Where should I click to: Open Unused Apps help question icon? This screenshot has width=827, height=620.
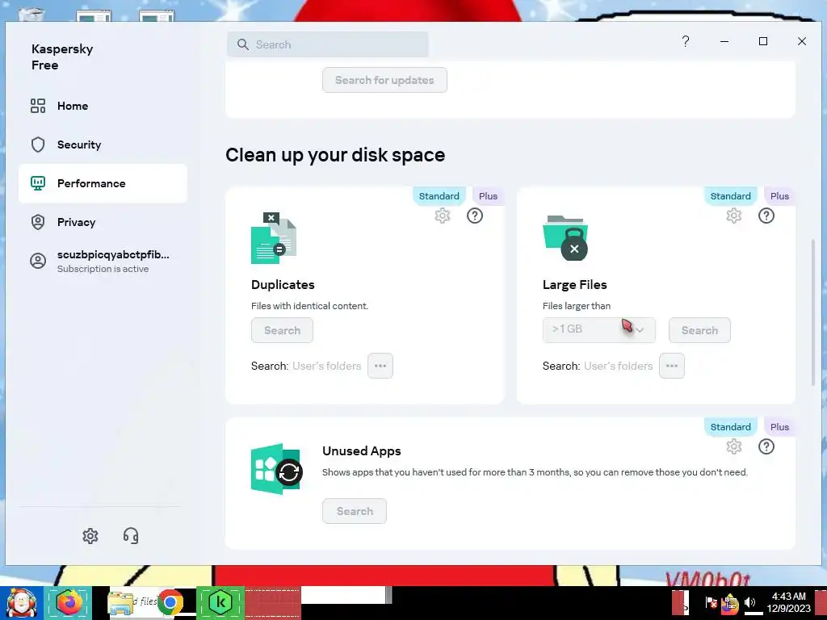tap(766, 446)
